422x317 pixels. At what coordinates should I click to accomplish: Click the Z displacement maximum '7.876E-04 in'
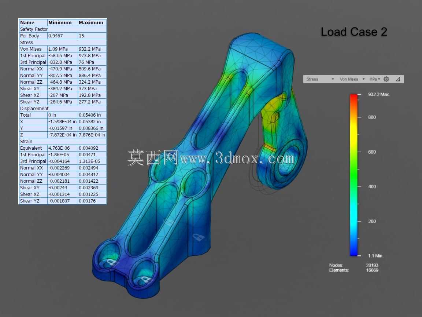pyautogui.click(x=92, y=135)
